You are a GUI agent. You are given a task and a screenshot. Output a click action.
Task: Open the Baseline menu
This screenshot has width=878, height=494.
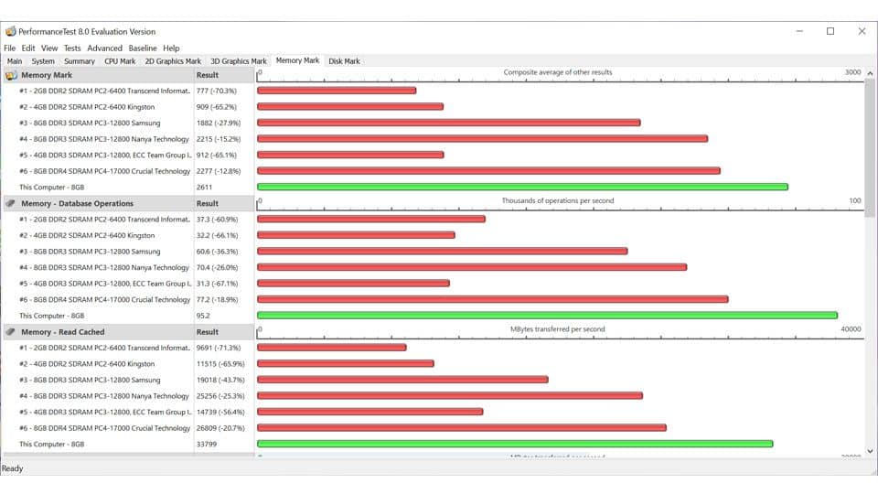pyautogui.click(x=143, y=48)
